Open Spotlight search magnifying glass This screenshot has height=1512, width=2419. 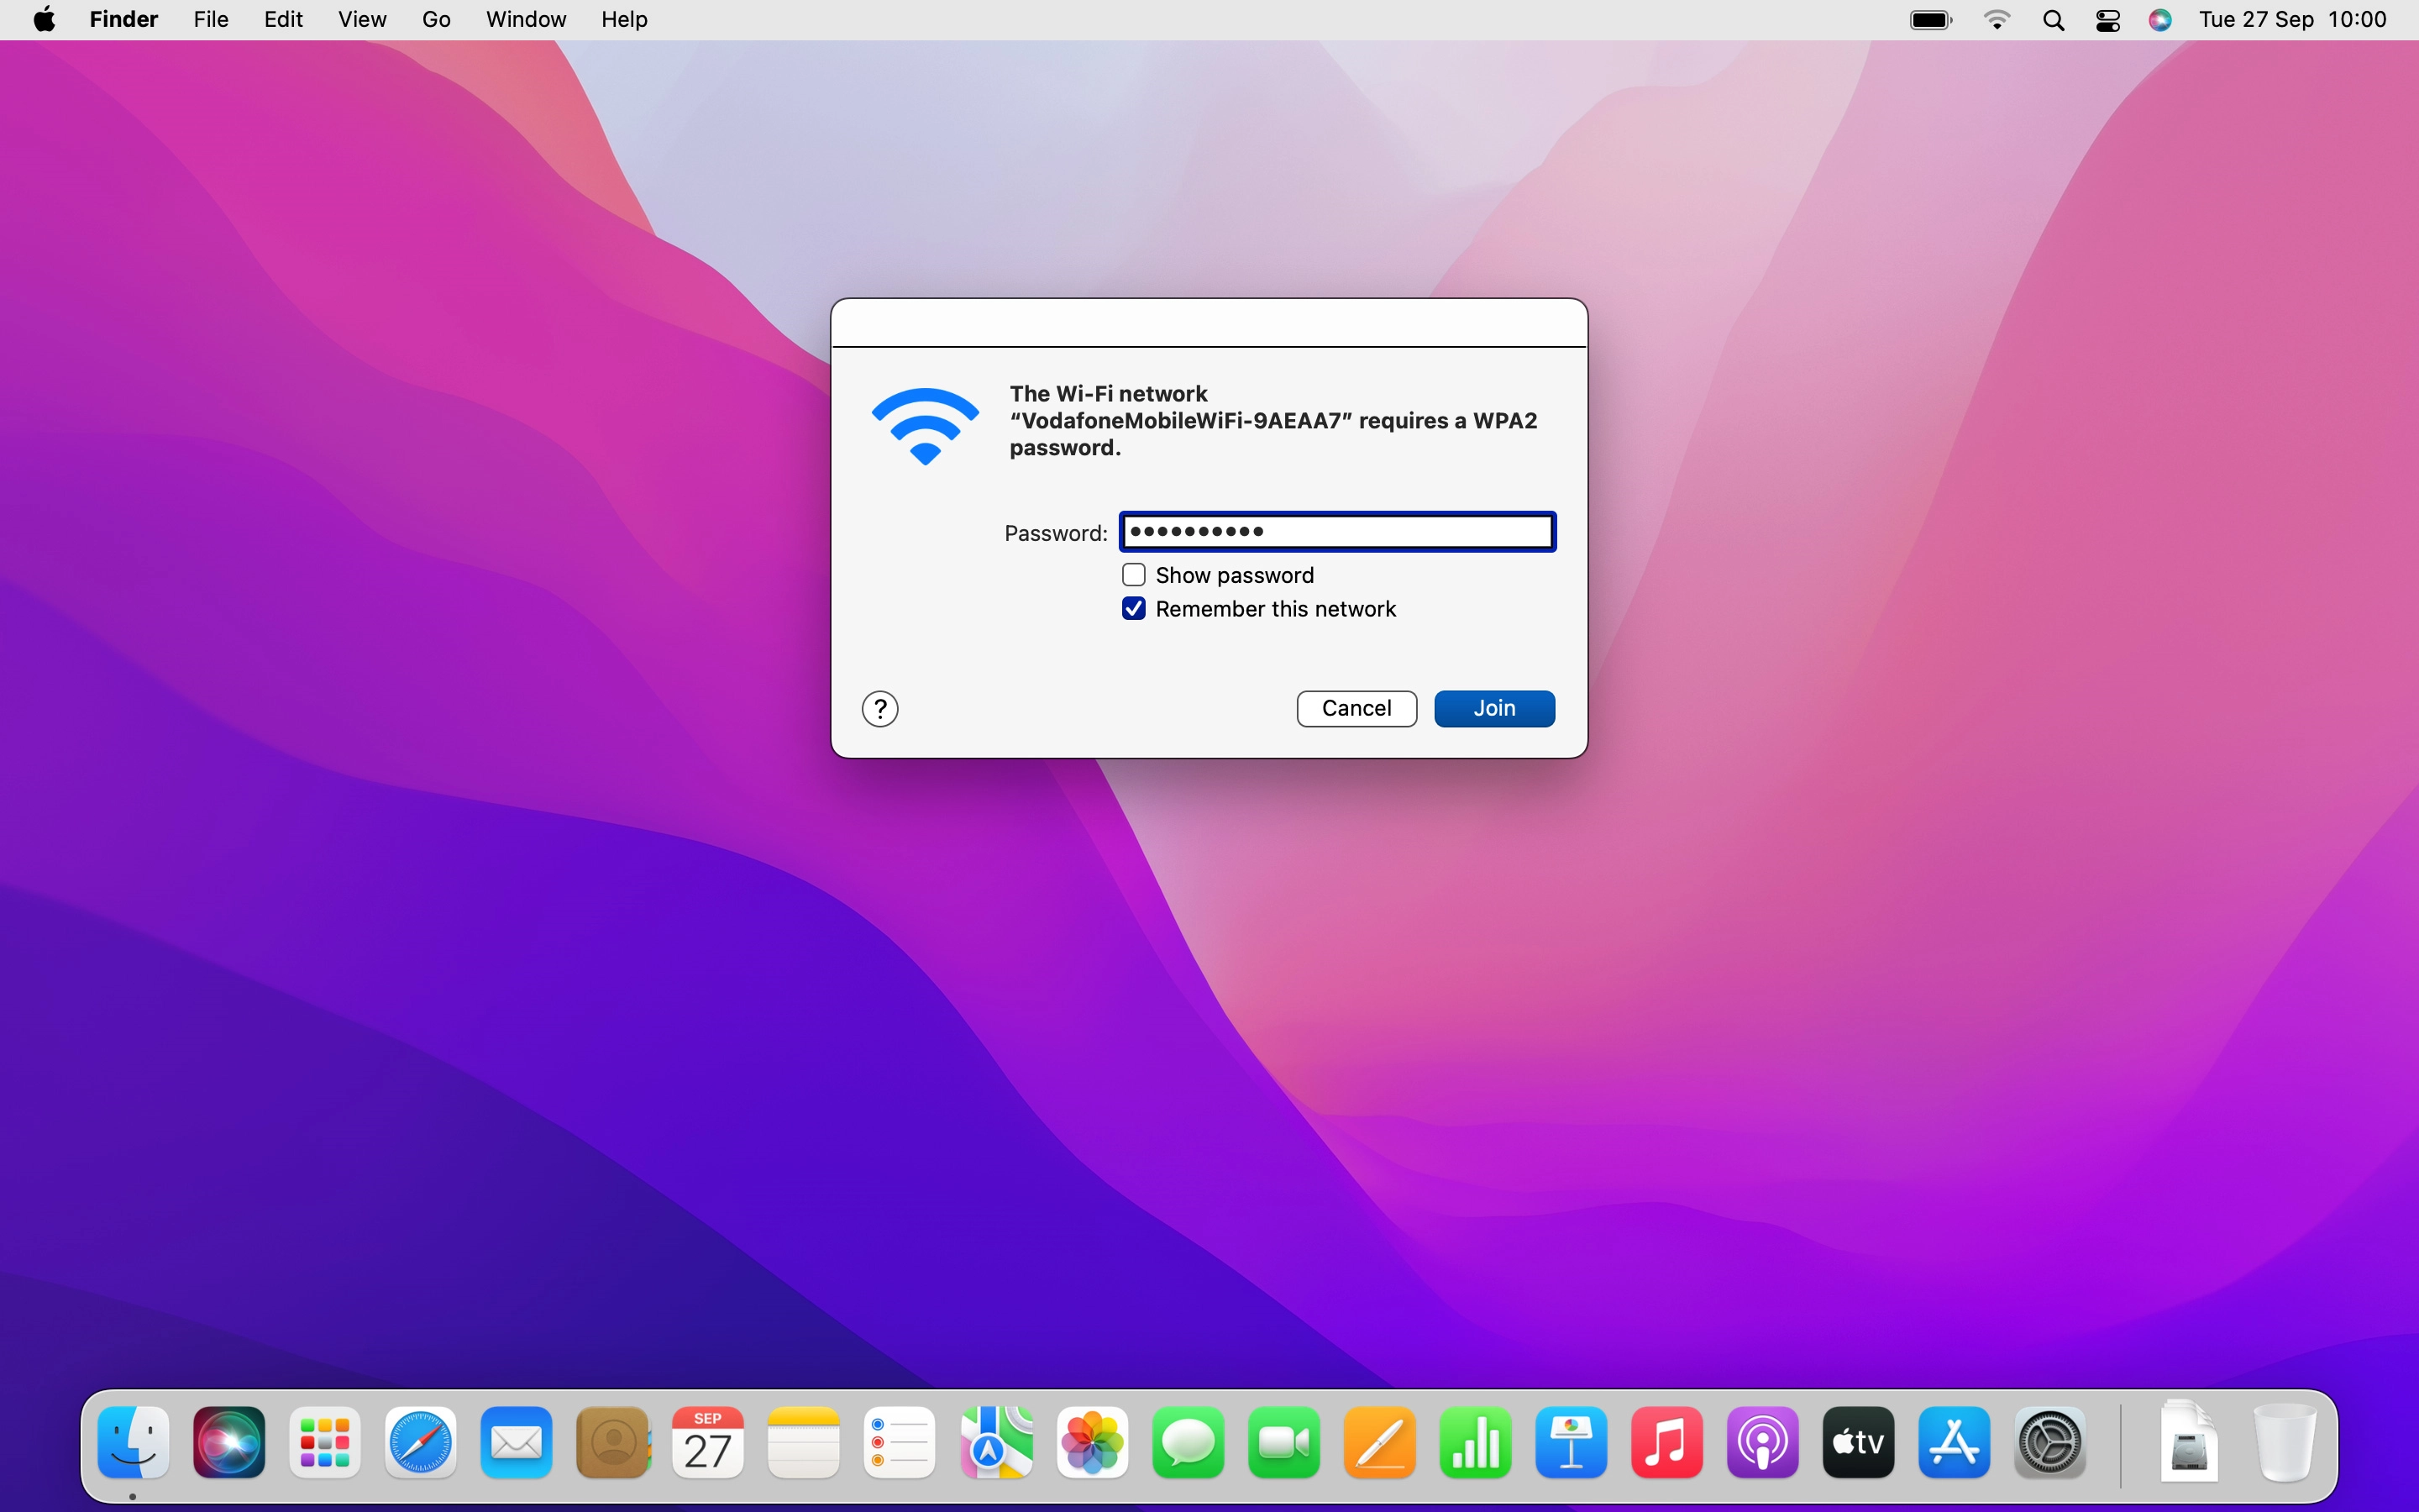(x=2053, y=20)
